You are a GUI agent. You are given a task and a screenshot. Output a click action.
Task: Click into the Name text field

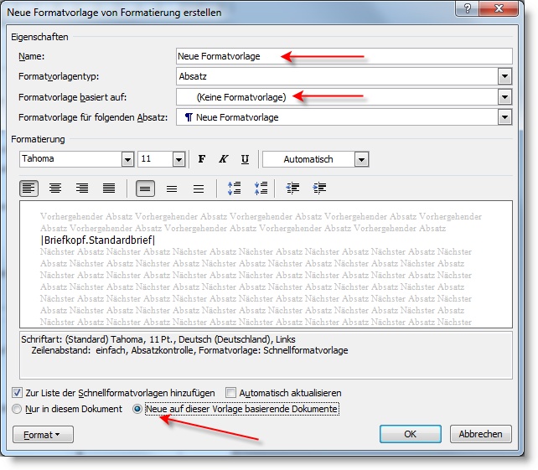(x=344, y=56)
